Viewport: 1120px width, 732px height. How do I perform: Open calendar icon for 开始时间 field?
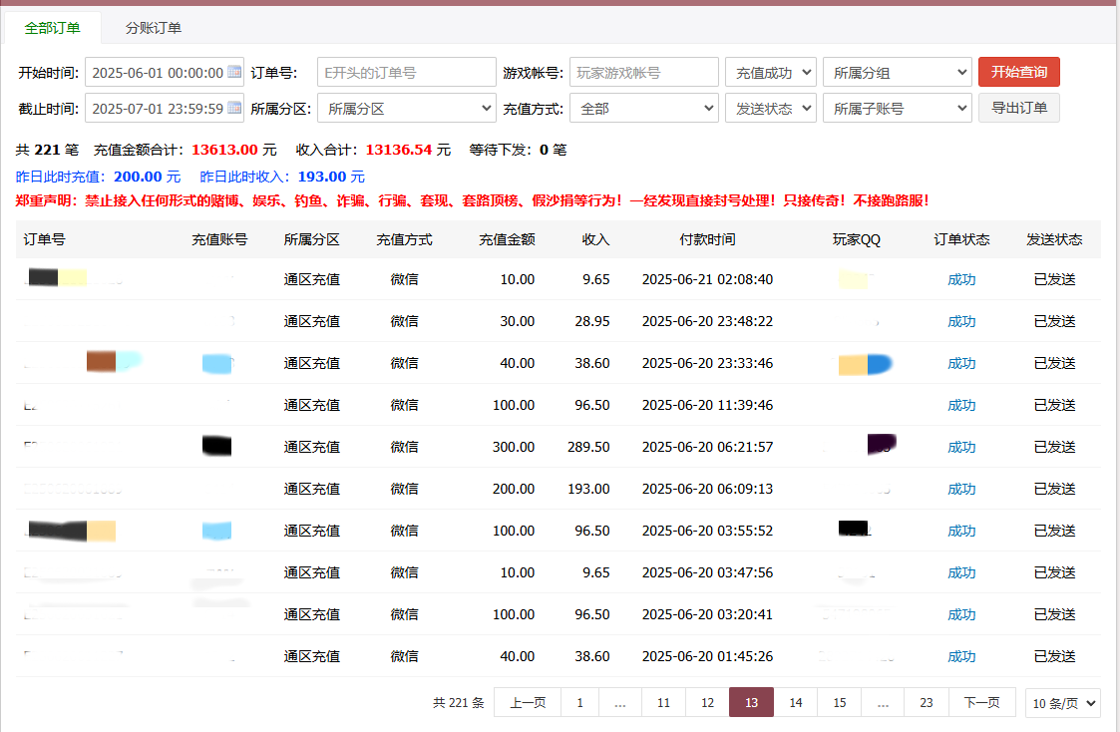point(234,72)
